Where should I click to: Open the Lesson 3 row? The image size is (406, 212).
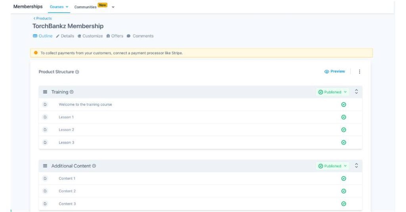pyautogui.click(x=200, y=142)
